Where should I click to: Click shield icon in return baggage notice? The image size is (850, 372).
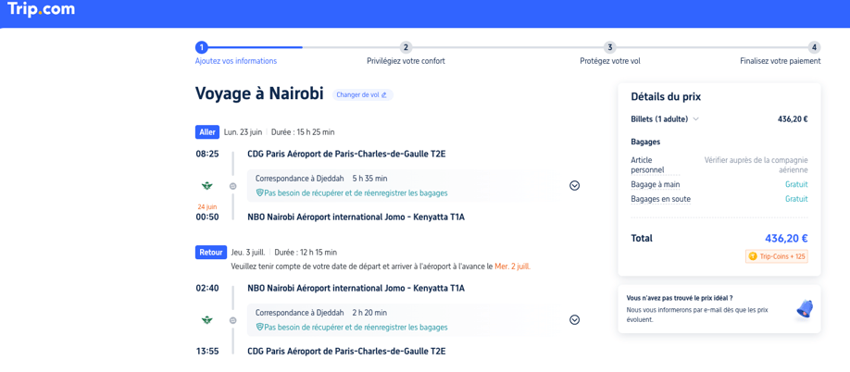pos(259,328)
